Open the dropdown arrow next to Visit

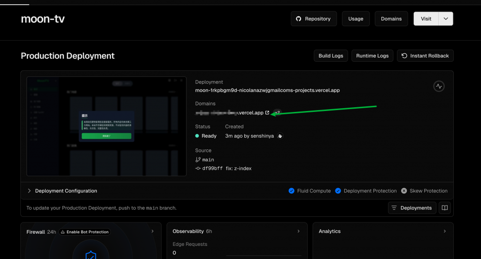pos(445,19)
